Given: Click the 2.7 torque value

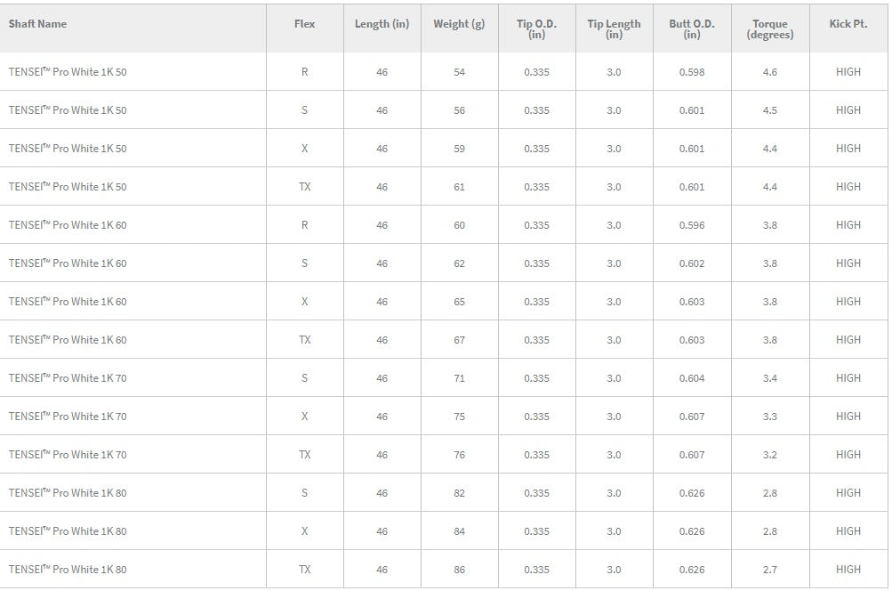Looking at the screenshot, I should point(769,570).
